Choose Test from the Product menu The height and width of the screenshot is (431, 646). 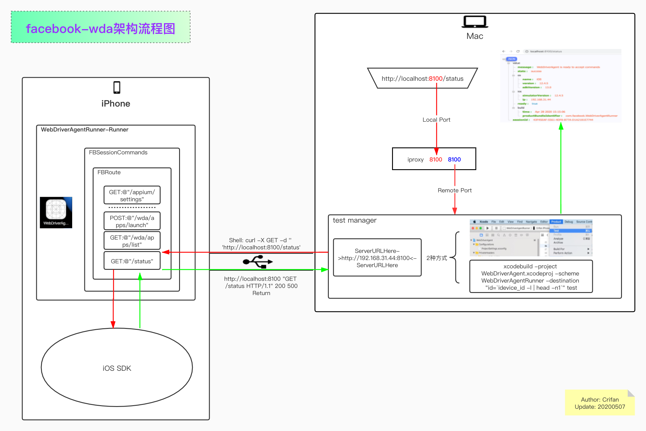click(571, 231)
